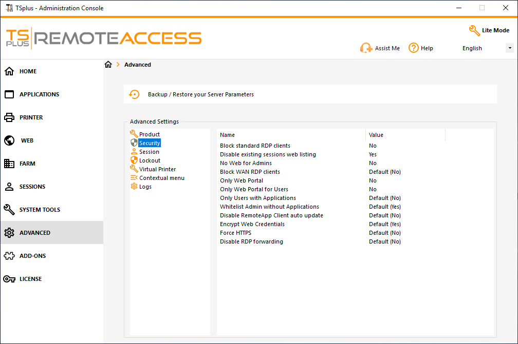This screenshot has width=518, height=344.
Task: Open the Printer section icon in sidebar
Action: (x=9, y=117)
